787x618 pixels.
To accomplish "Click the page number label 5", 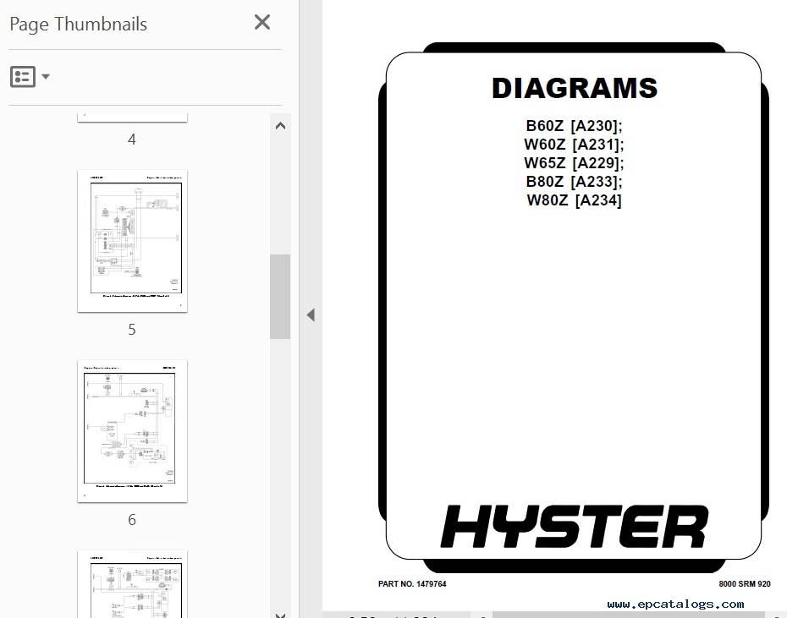I will [132, 330].
